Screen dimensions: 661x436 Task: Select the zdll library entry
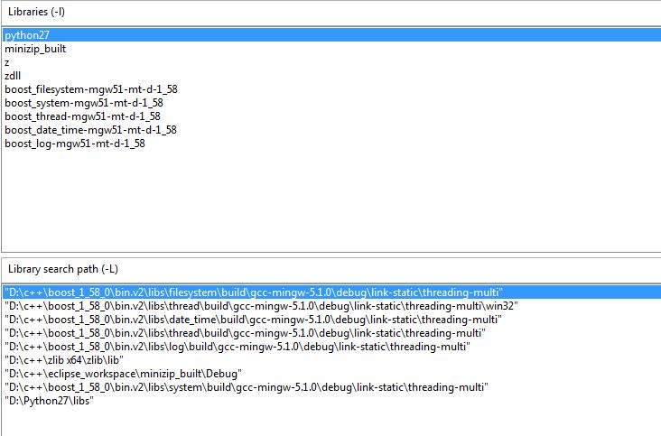point(13,76)
